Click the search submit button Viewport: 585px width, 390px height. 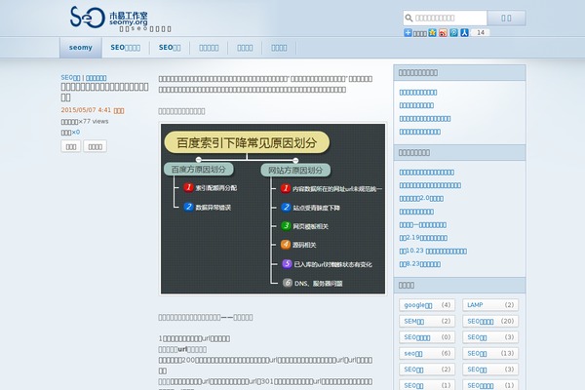(x=506, y=18)
